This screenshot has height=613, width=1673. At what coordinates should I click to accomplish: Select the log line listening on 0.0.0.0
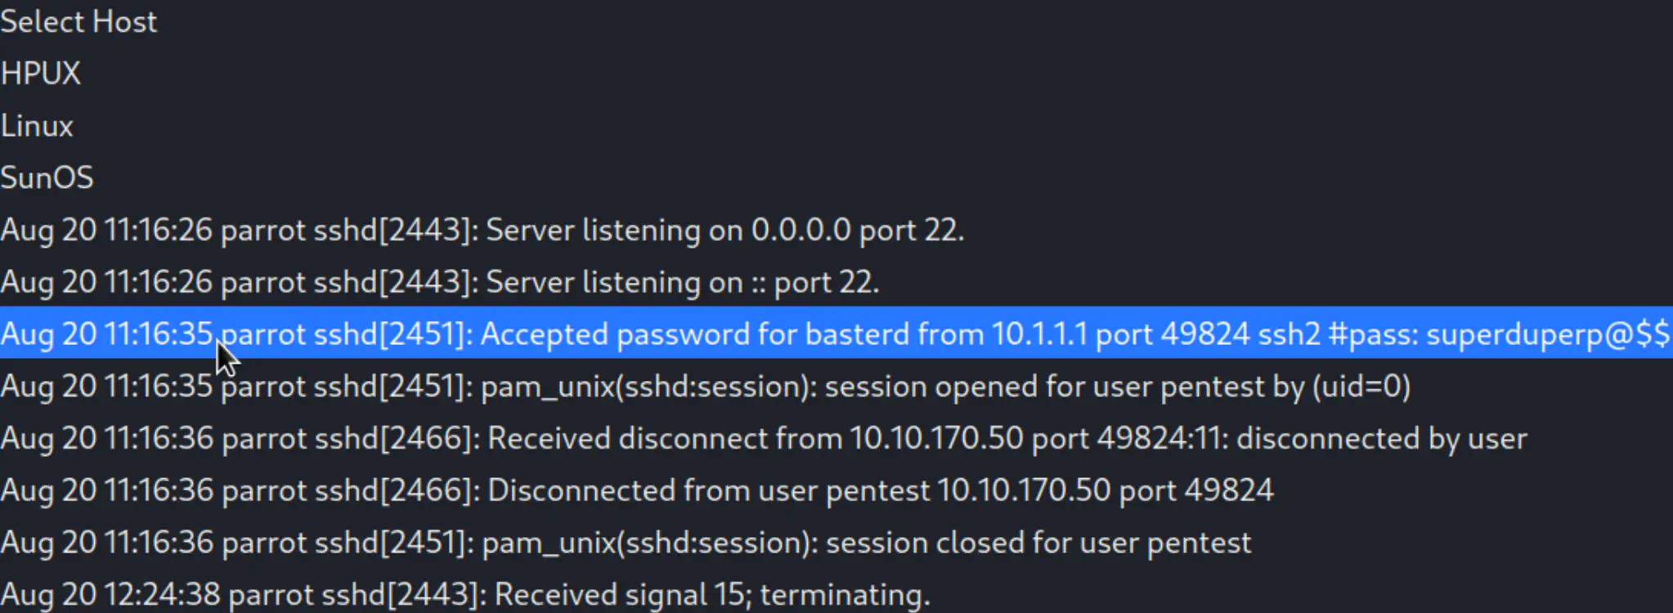coord(482,230)
